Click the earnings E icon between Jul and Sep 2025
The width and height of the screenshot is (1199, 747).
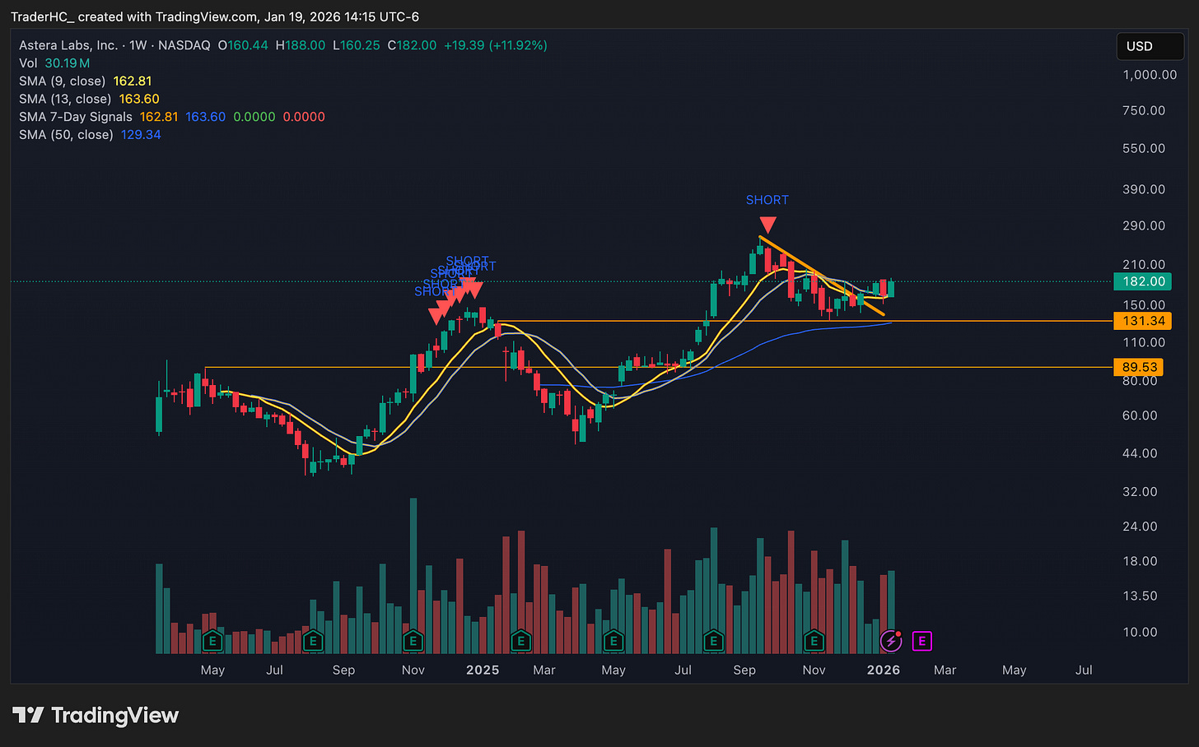[x=713, y=641]
